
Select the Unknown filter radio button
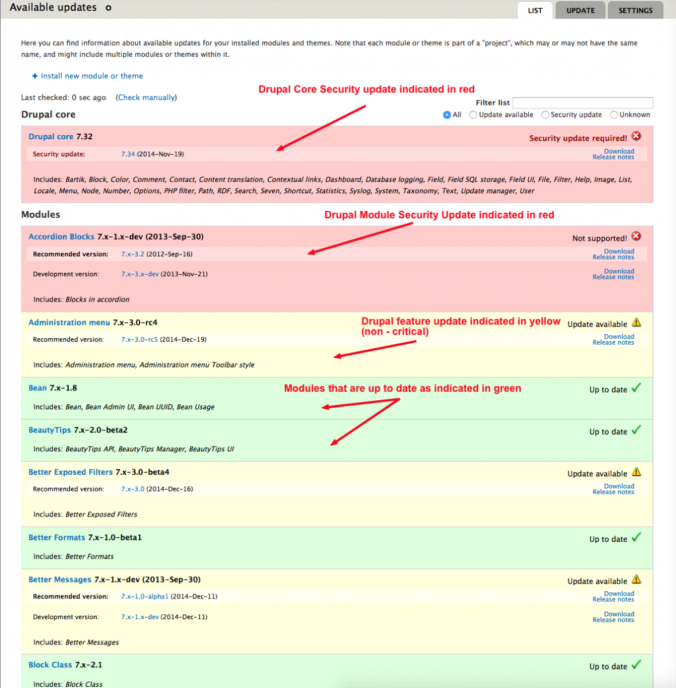click(614, 115)
